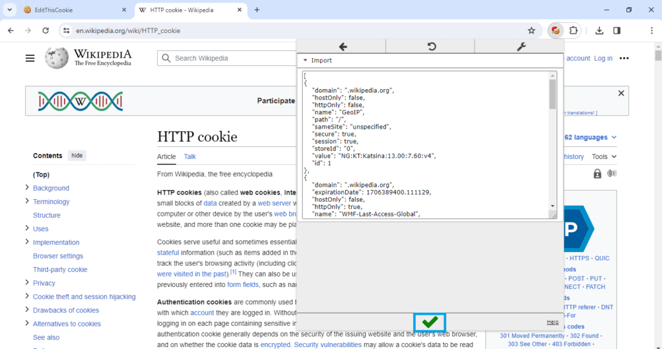Click inside the cookie JSON import textarea
Image resolution: width=662 pixels, height=349 pixels.
[425, 145]
